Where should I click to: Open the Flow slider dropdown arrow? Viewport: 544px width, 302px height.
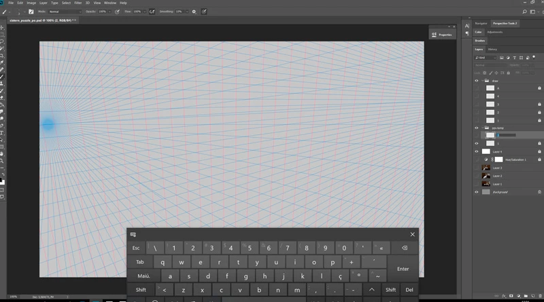tap(145, 12)
